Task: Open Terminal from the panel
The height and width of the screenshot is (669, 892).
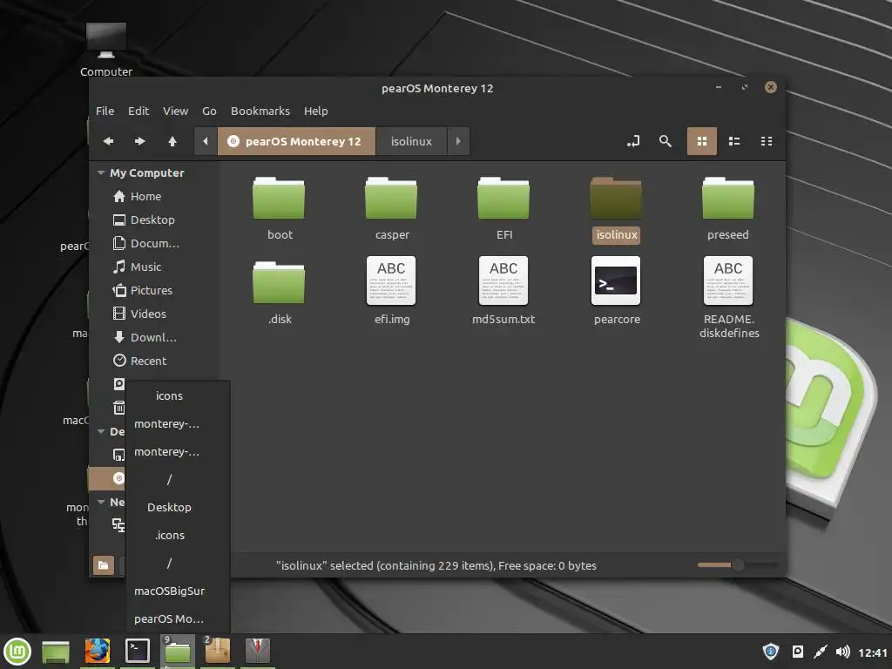Action: pyautogui.click(x=138, y=652)
